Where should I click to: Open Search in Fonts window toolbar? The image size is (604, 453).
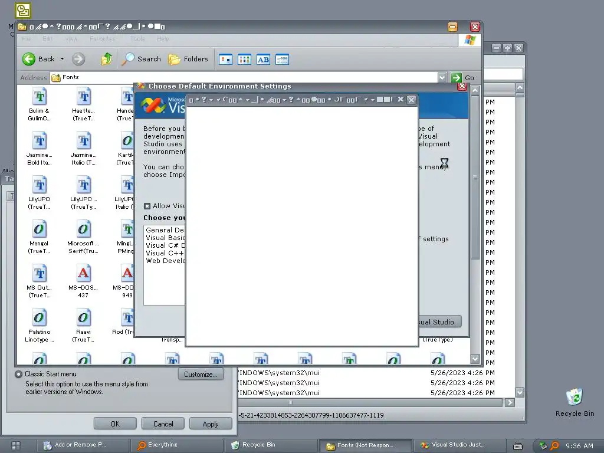coord(141,59)
